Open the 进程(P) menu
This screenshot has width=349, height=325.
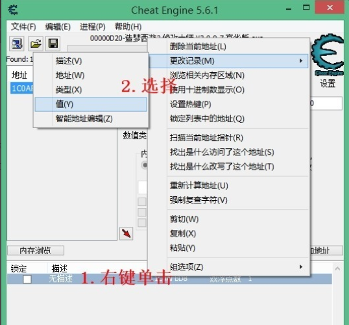click(93, 27)
